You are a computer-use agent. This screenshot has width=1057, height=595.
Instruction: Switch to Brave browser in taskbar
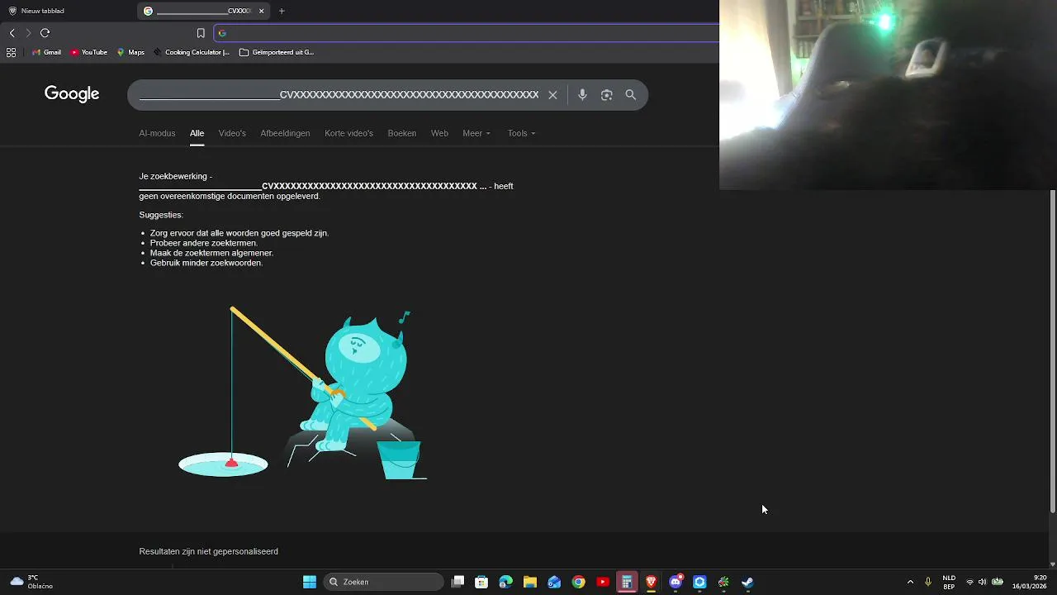click(651, 582)
